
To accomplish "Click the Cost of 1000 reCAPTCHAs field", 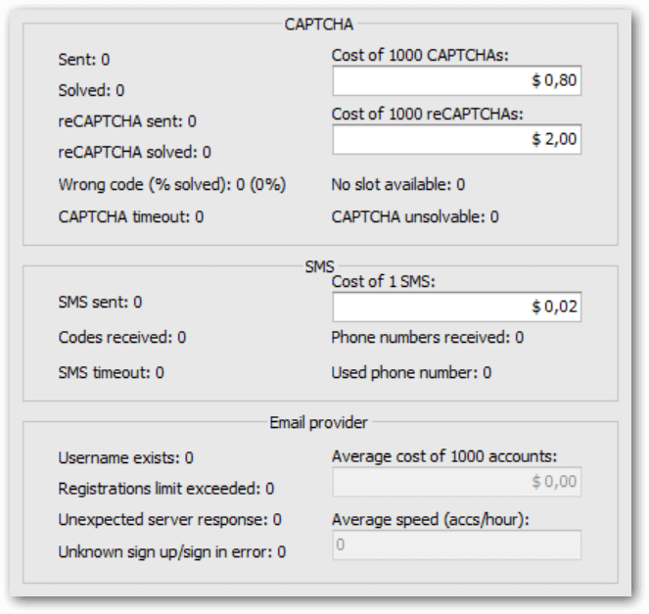I will [456, 139].
